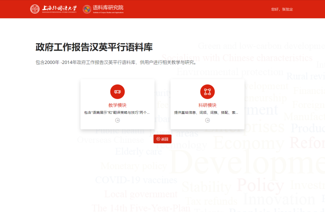Click the Shanghai International Studies University crest logo
Image resolution: width=325 pixels, height=212 pixels.
point(34,9)
